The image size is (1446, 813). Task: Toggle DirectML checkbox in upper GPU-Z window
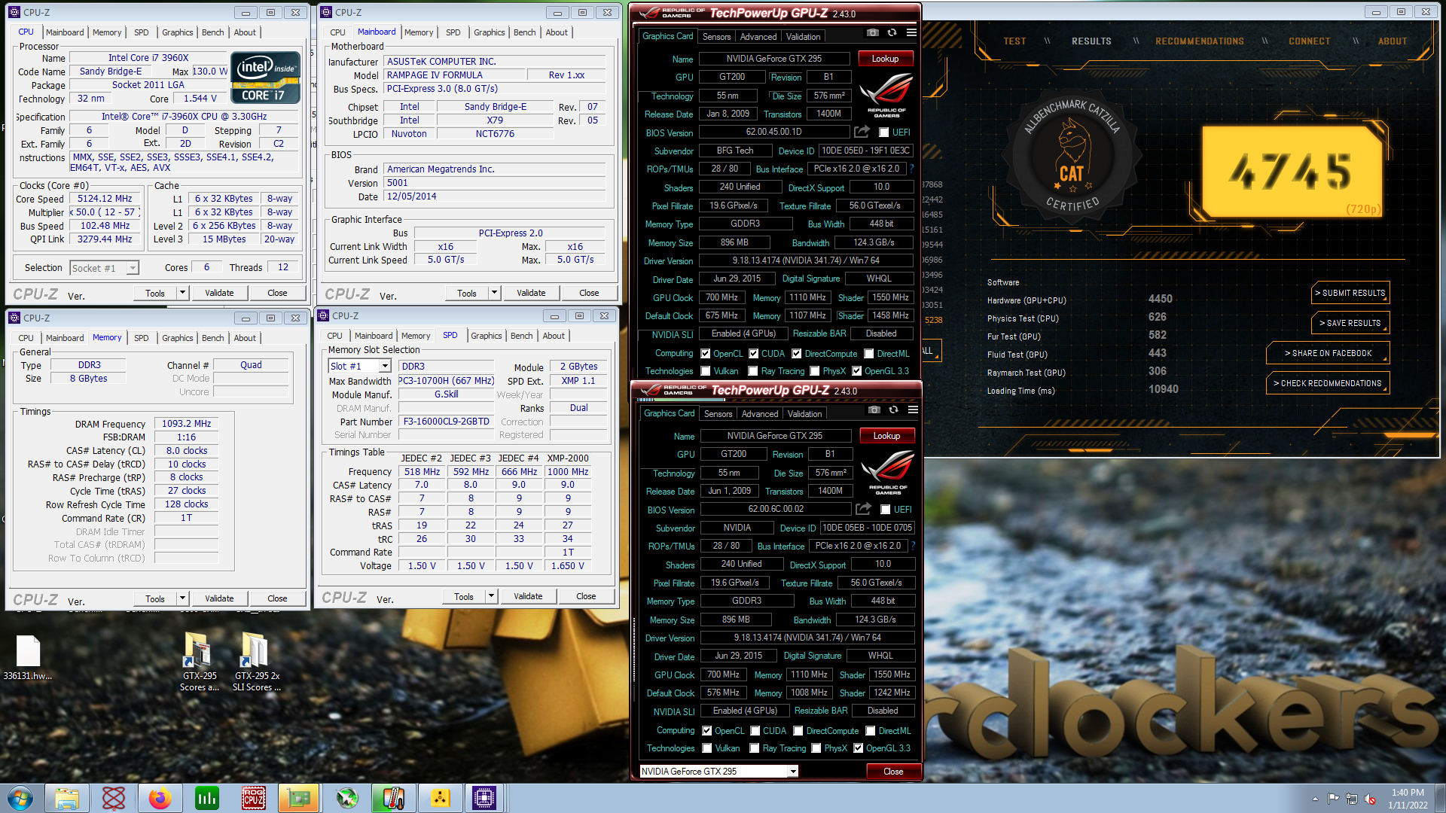pos(868,353)
